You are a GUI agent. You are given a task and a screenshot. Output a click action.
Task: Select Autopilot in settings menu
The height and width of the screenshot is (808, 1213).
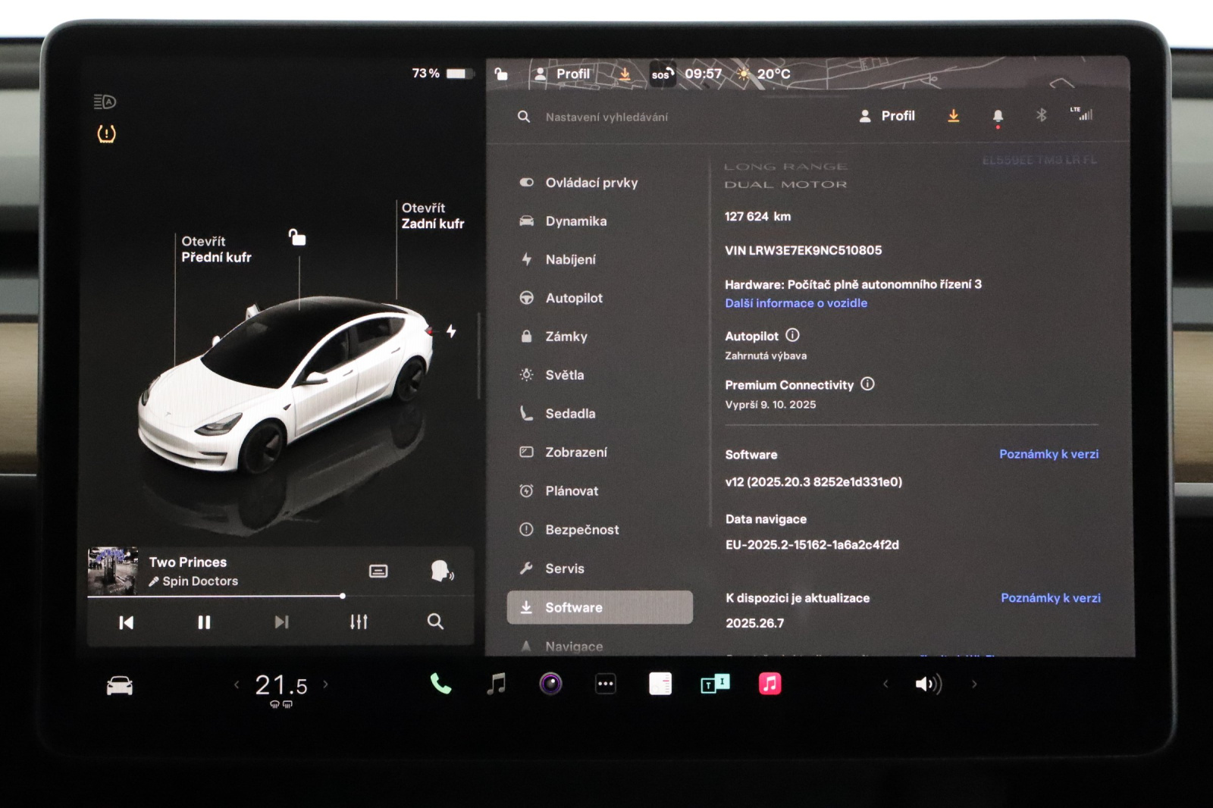point(573,299)
